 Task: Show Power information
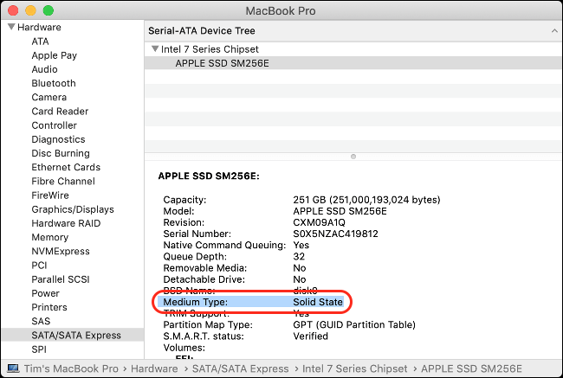point(45,293)
